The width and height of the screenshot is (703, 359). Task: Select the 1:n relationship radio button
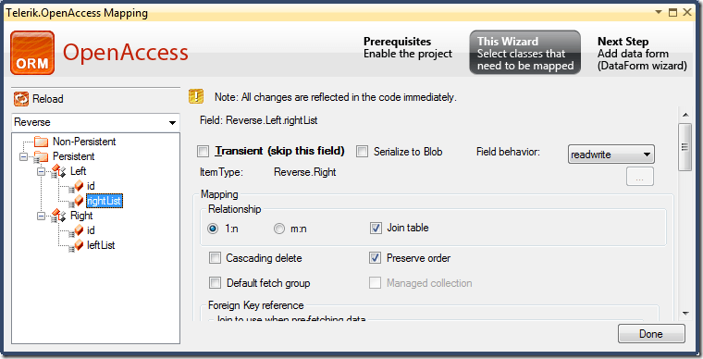[213, 229]
